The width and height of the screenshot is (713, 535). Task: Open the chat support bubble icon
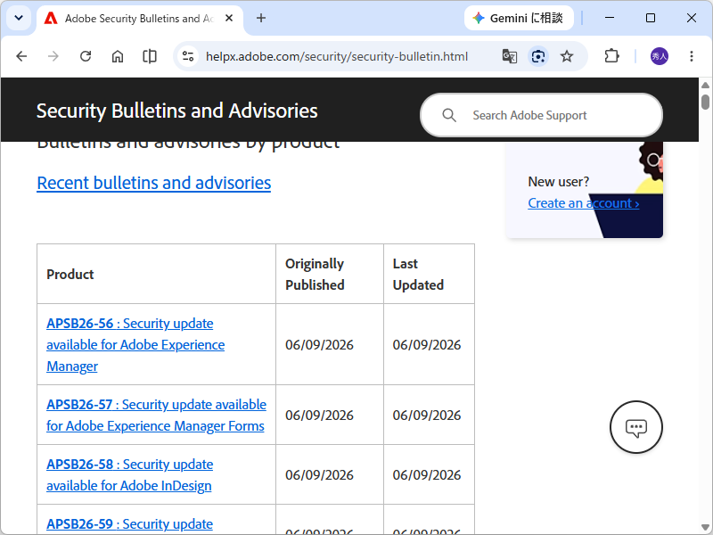[x=635, y=427]
